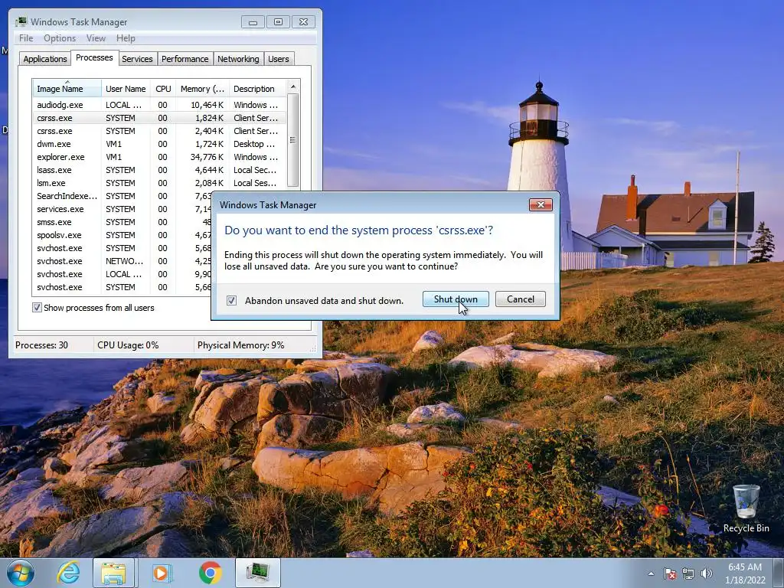Screen dimensions: 784x588
Task: Select the SearchIndexer process row
Action: pyautogui.click(x=122, y=196)
